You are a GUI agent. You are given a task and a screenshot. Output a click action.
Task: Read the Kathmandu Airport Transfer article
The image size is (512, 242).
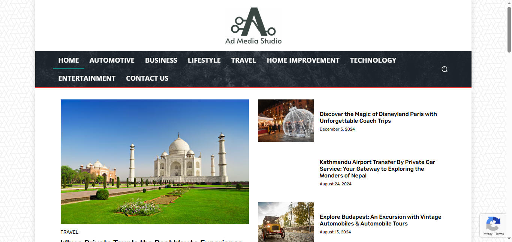click(x=377, y=169)
